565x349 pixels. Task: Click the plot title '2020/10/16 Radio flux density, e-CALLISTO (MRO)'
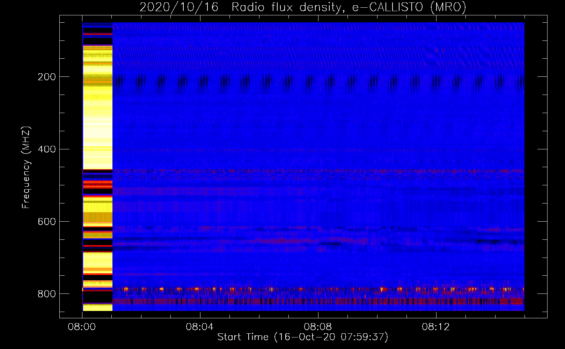pyautogui.click(x=303, y=7)
